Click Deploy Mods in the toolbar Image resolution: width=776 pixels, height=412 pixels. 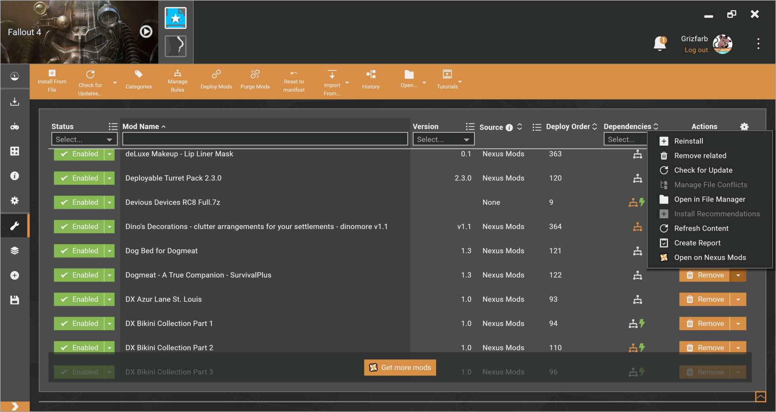pyautogui.click(x=216, y=80)
